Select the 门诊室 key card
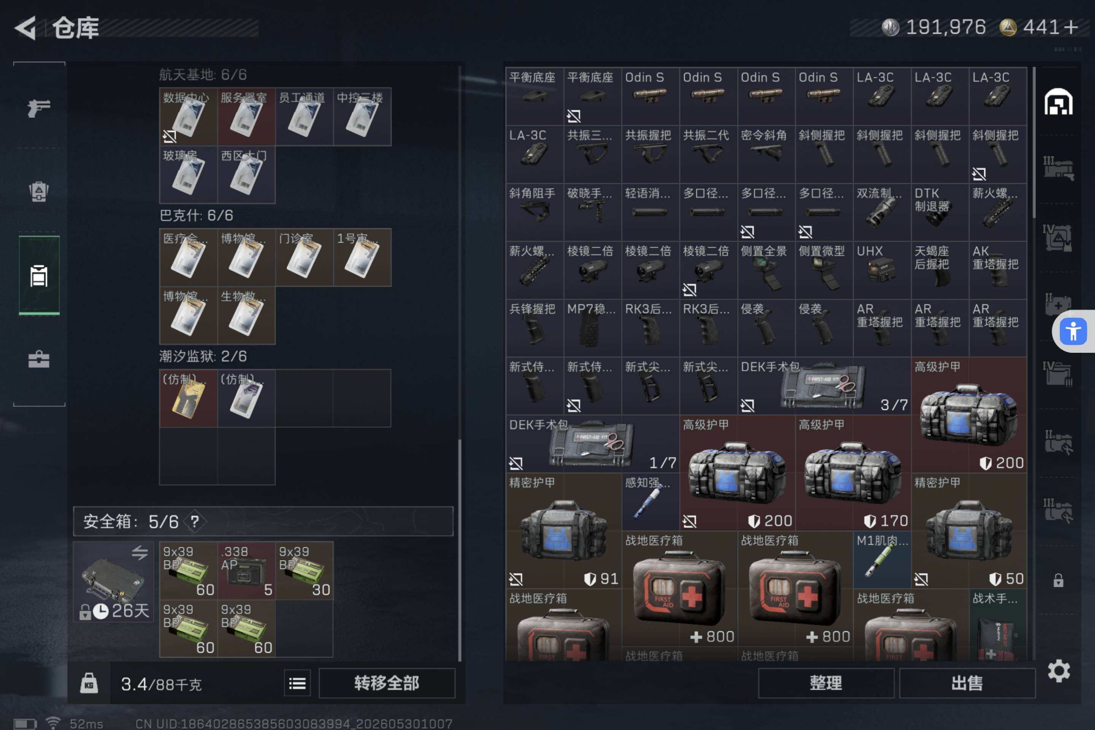Viewport: 1095px width, 730px height. click(305, 257)
